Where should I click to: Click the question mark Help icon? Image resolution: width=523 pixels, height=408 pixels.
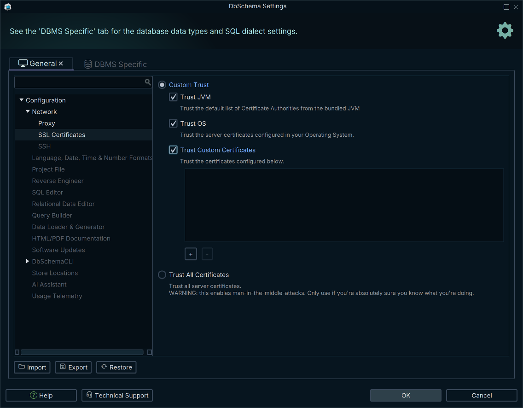(x=33, y=395)
